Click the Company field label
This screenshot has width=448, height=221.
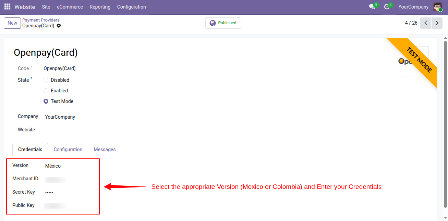[28, 116]
